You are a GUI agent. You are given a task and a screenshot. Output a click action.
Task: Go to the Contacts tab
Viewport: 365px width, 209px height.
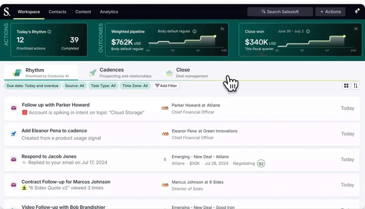tap(57, 12)
